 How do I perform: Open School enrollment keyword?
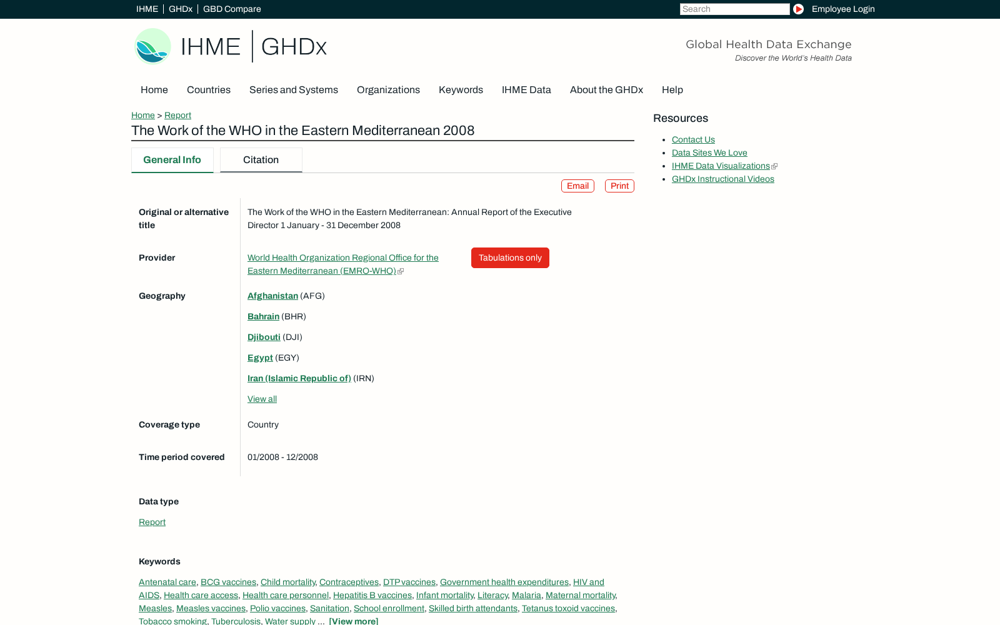pyautogui.click(x=389, y=608)
